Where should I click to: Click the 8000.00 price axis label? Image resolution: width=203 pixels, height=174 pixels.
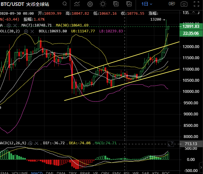coord(191,137)
